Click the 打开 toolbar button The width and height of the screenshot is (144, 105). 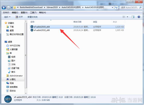click(x=19, y=17)
